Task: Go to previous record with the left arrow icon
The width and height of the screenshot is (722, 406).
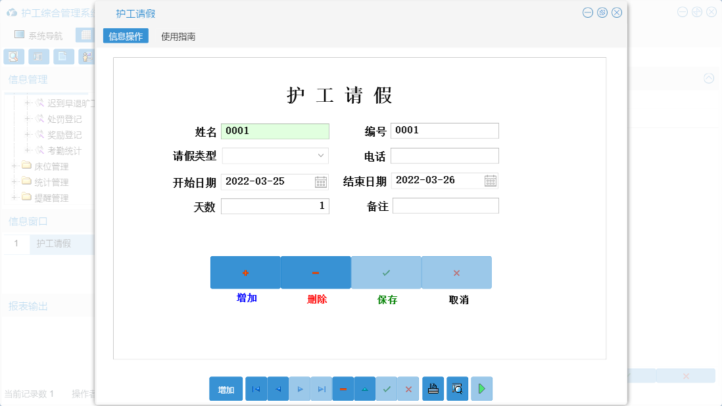Action: (x=277, y=388)
